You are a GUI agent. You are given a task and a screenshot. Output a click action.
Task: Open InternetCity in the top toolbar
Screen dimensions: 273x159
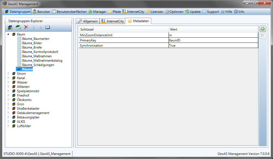coord(133,12)
